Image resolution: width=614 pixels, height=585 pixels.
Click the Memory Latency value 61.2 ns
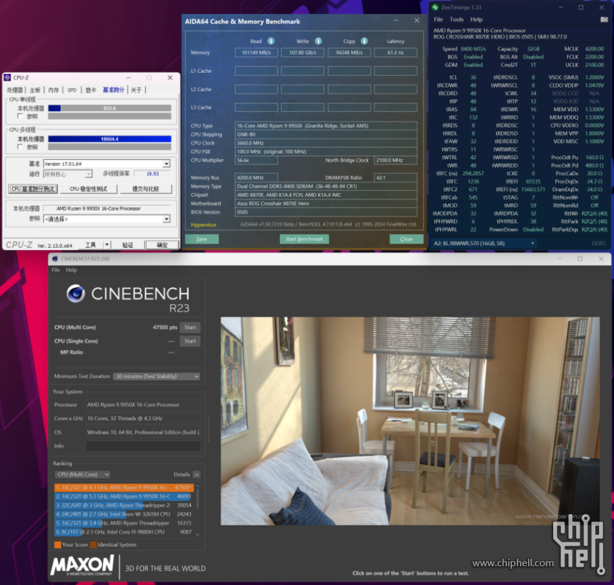(x=395, y=53)
